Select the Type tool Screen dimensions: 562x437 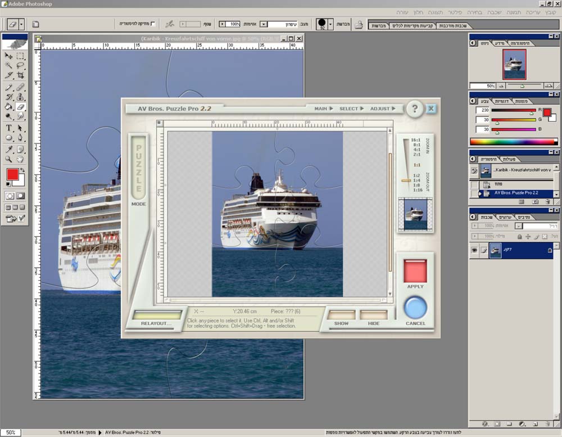point(9,128)
